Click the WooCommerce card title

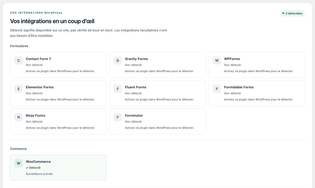click(x=38, y=162)
